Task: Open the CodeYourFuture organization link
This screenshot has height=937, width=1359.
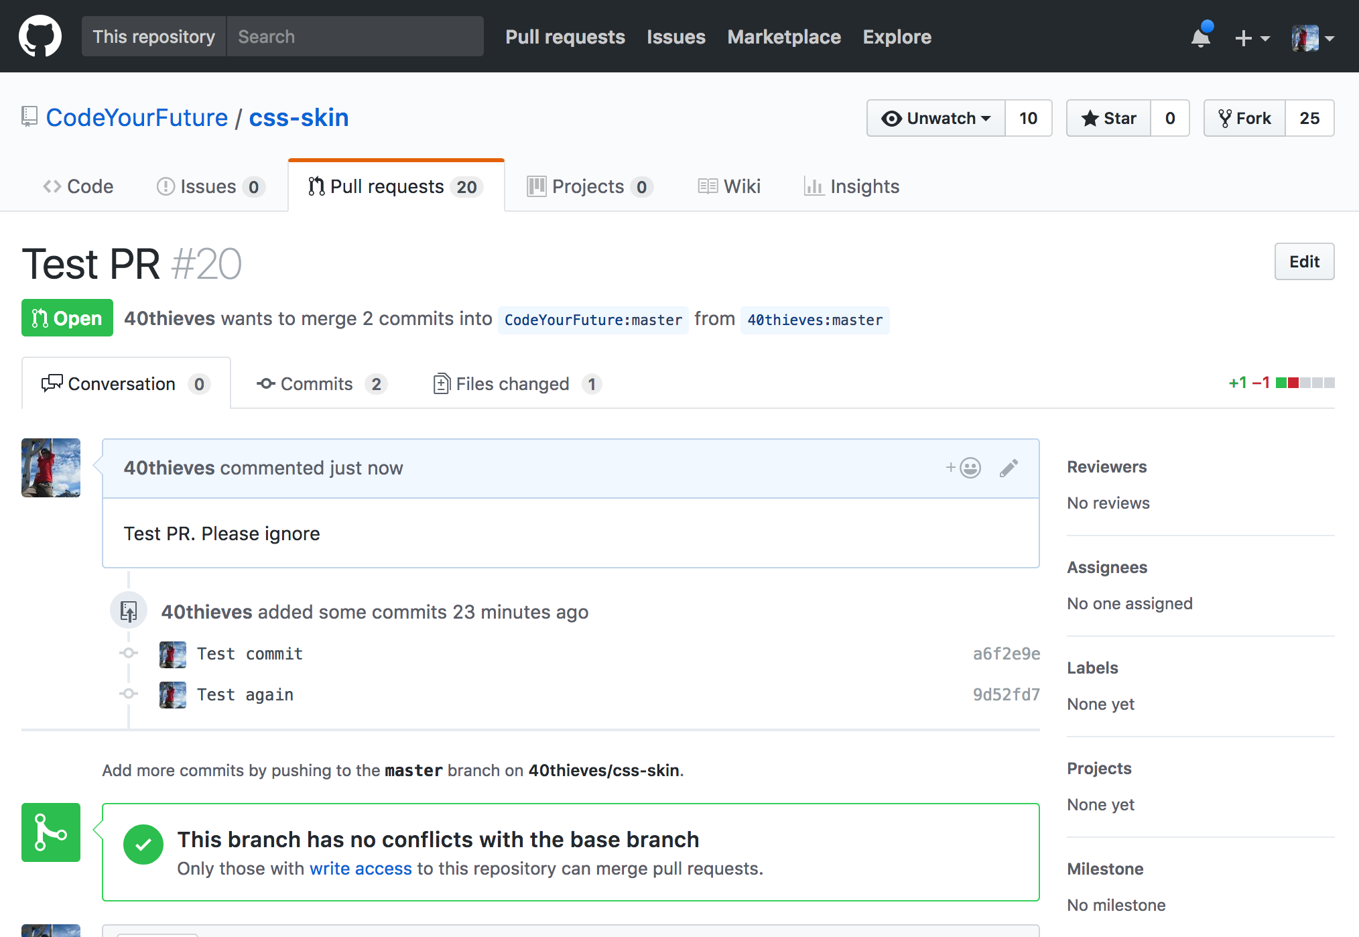Action: (137, 117)
